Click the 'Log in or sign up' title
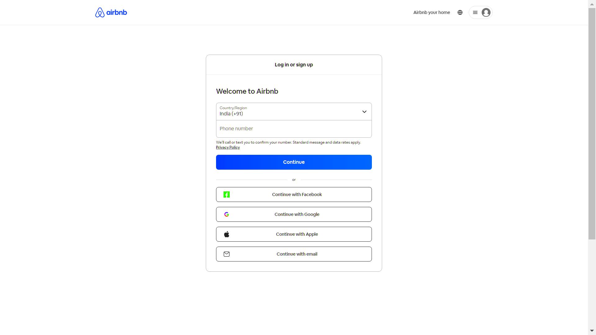Screen dimensions: 596x335 point(294,65)
